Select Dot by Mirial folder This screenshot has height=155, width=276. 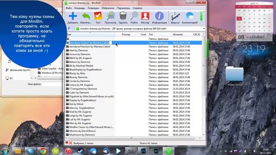pos(134,104)
